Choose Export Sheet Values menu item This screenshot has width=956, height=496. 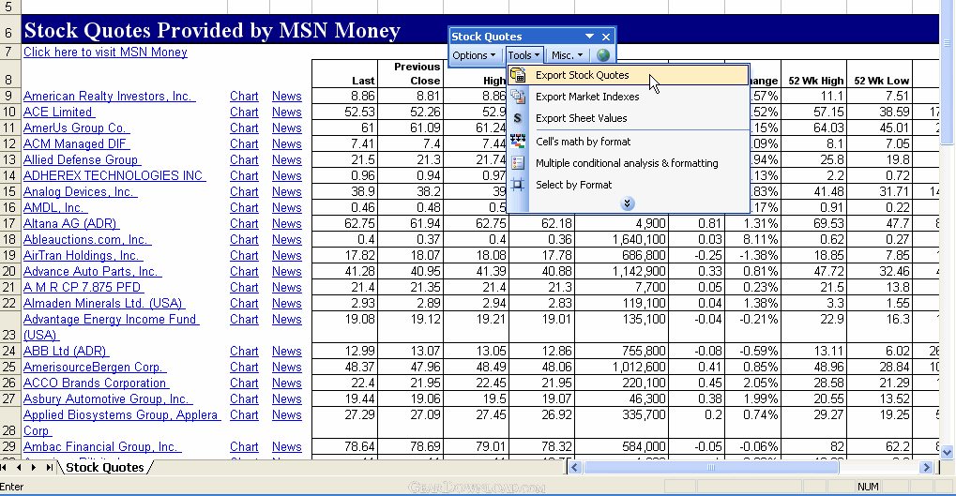tap(628, 118)
